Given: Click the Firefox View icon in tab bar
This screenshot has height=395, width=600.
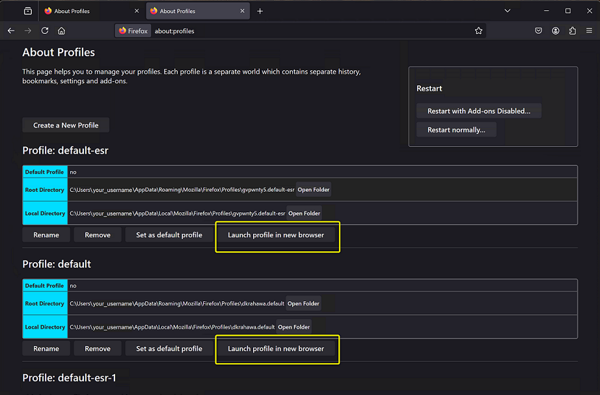Looking at the screenshot, I should [x=27, y=11].
